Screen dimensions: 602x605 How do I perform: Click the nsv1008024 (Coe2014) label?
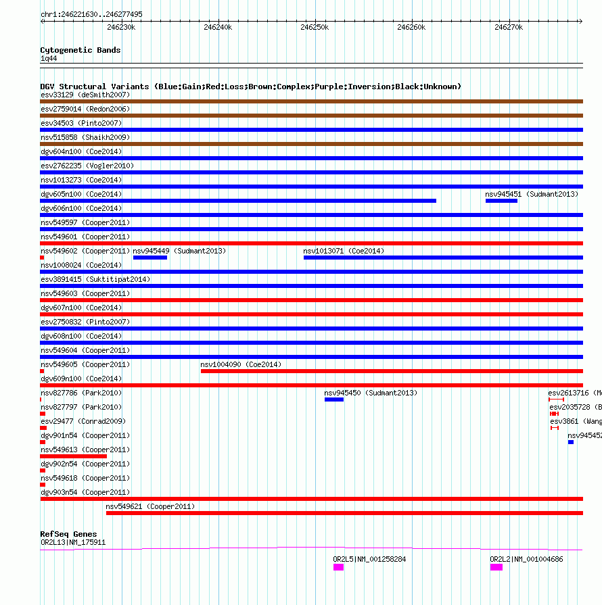[x=81, y=265]
